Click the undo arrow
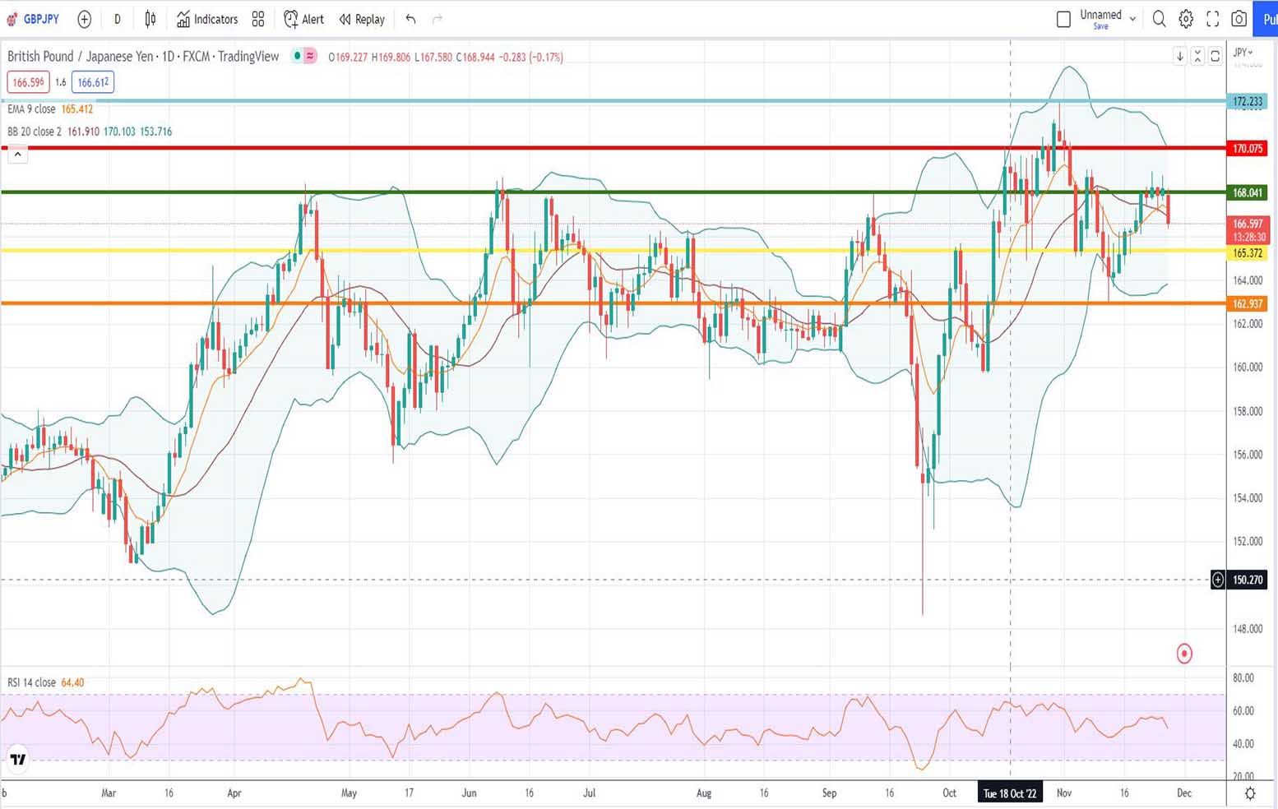Viewport: 1278px width, 809px height. (x=410, y=19)
